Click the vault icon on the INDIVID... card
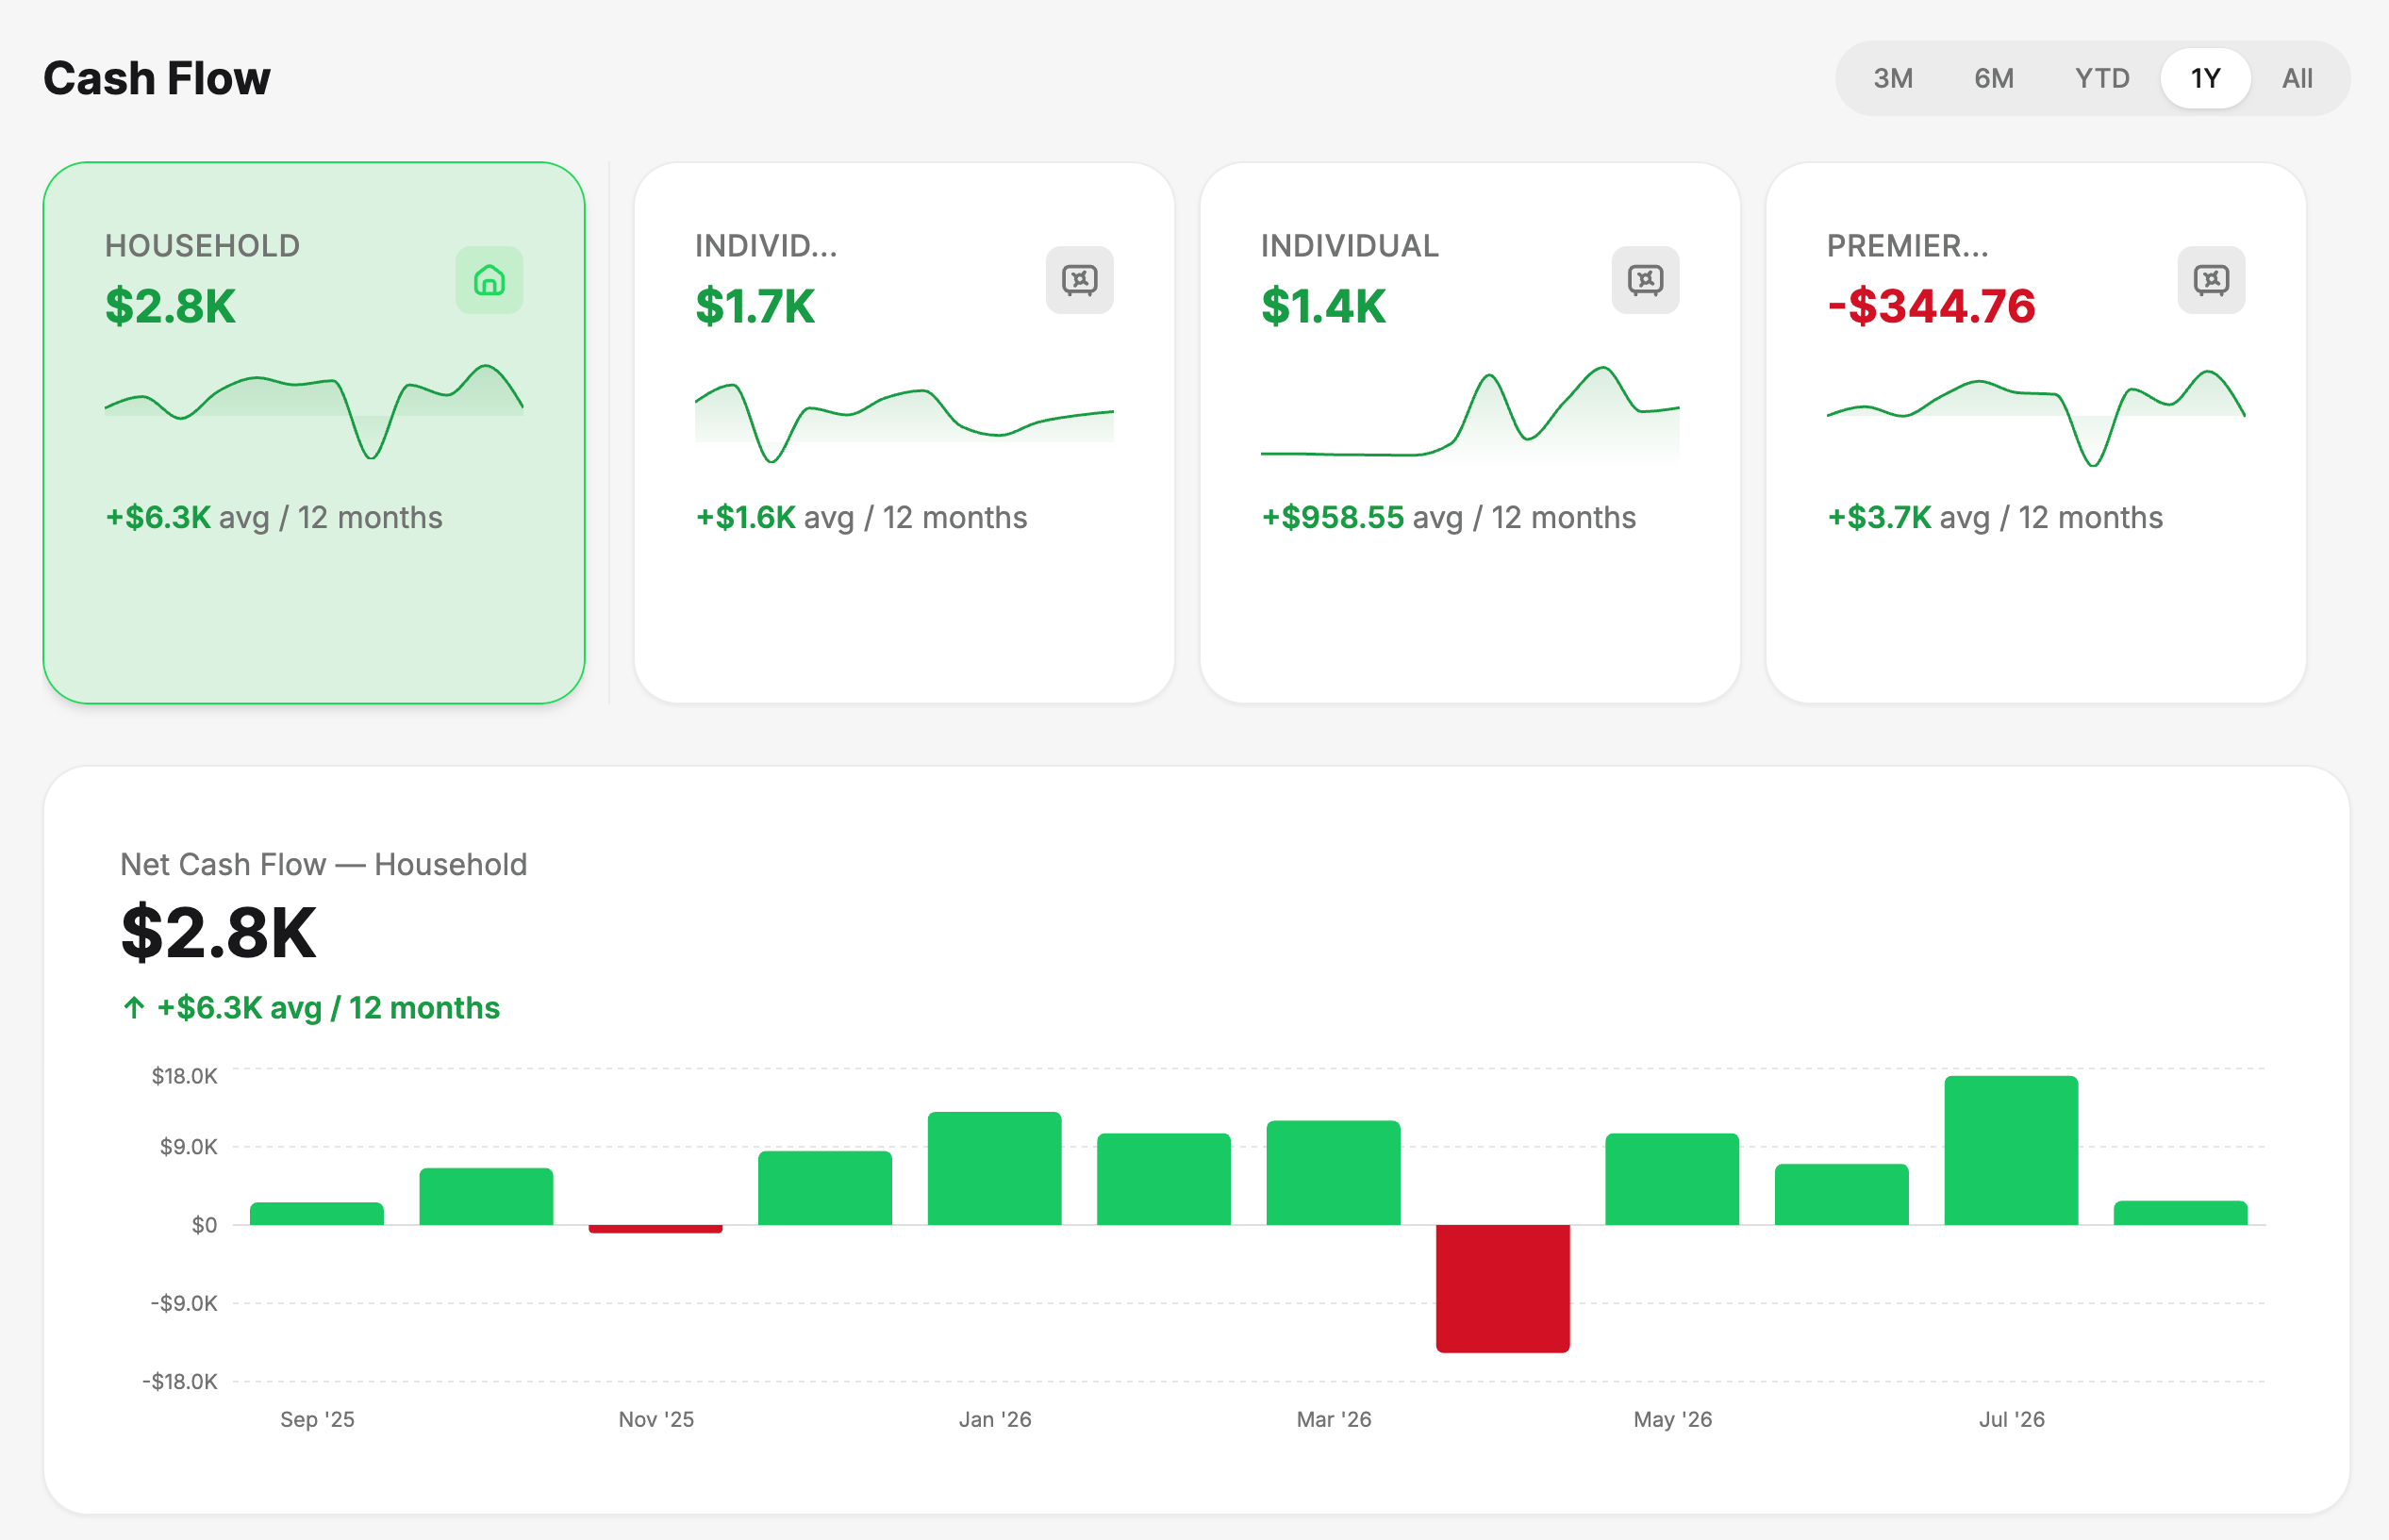Image resolution: width=2389 pixels, height=1540 pixels. (x=1079, y=280)
